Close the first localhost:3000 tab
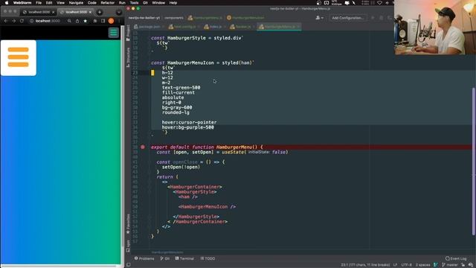 coord(53,12)
